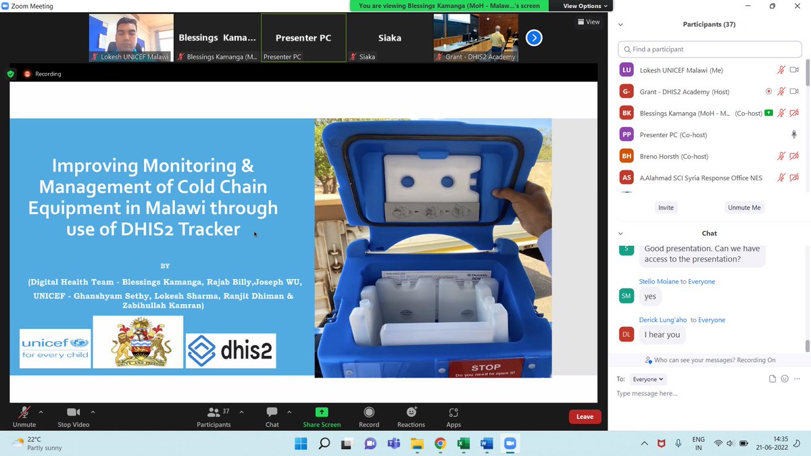Select Blessings Kamanga video tile
Screen dimensions: 811x456
click(218, 38)
